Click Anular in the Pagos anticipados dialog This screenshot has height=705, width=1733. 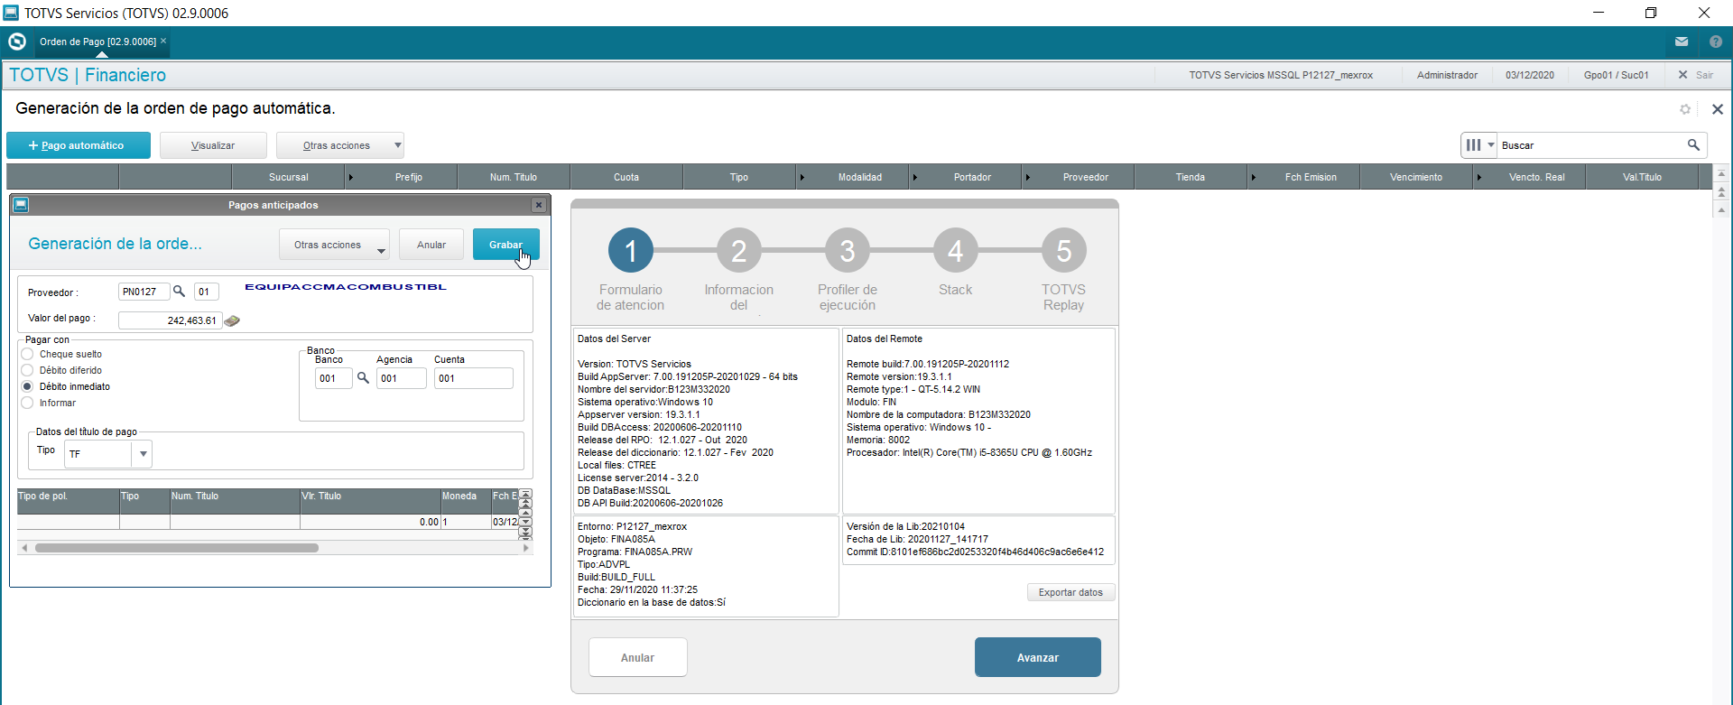431,245
